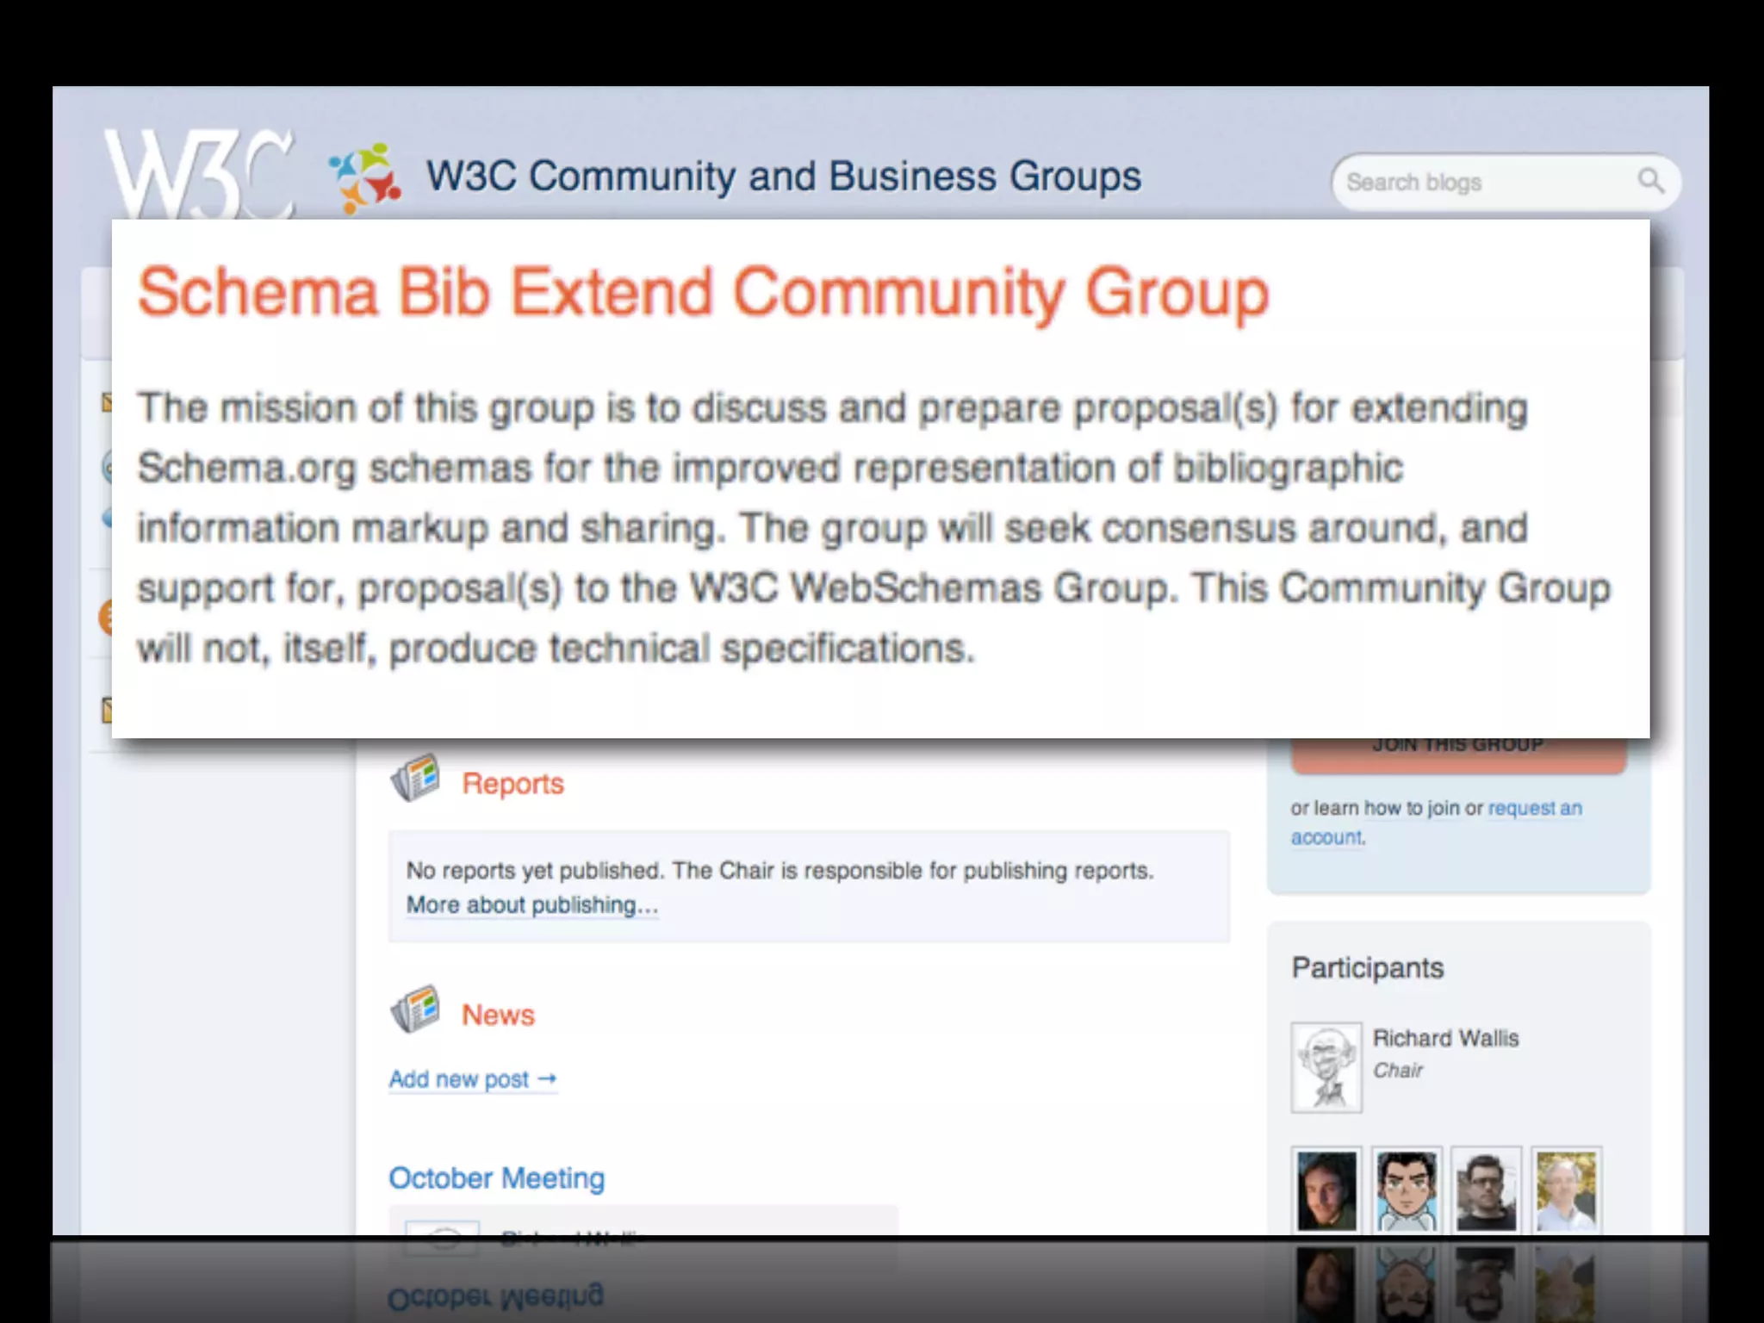The width and height of the screenshot is (1764, 1323).
Task: Open the October Meeting post title
Action: tap(496, 1178)
